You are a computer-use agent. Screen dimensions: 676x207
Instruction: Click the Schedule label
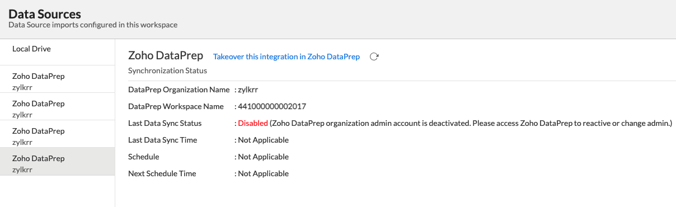tap(144, 157)
